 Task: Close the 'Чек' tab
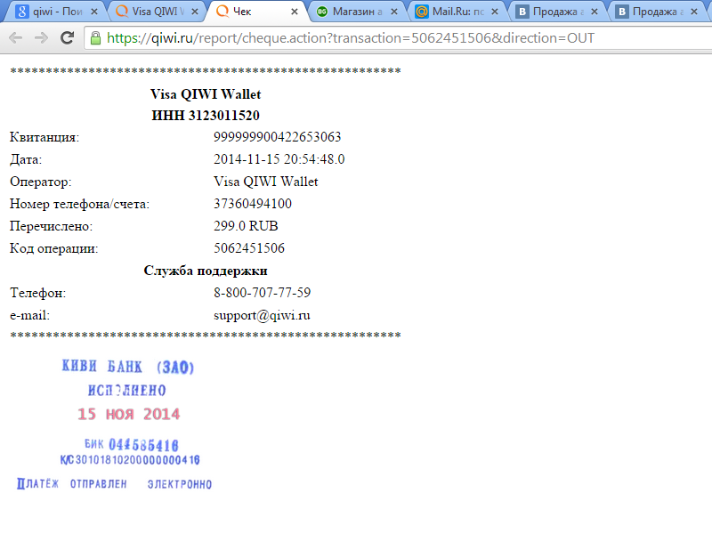[x=295, y=12]
